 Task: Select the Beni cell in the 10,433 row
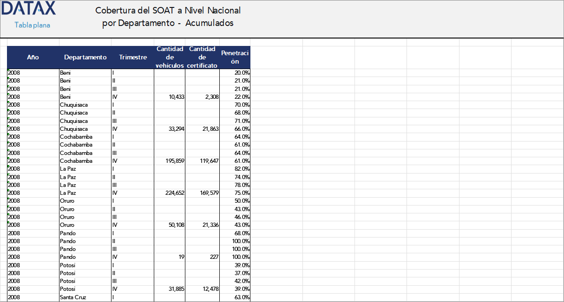click(x=85, y=97)
